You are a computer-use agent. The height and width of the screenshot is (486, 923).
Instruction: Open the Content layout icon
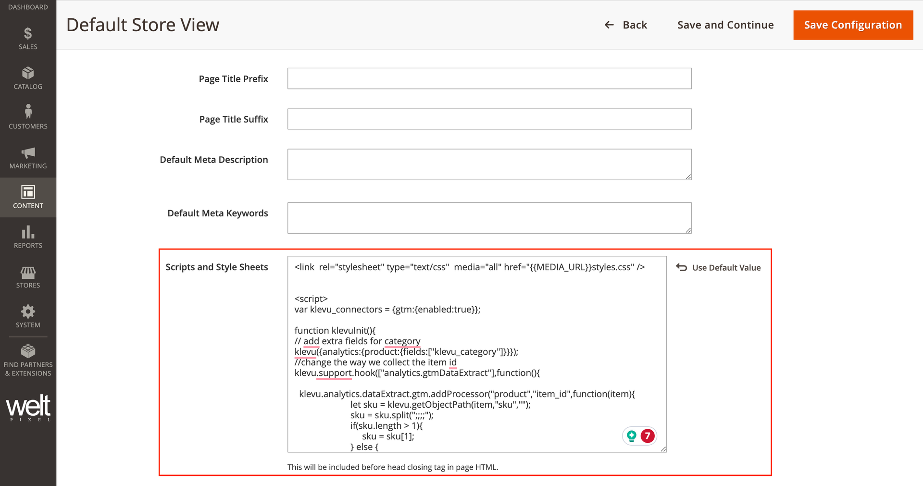click(28, 192)
